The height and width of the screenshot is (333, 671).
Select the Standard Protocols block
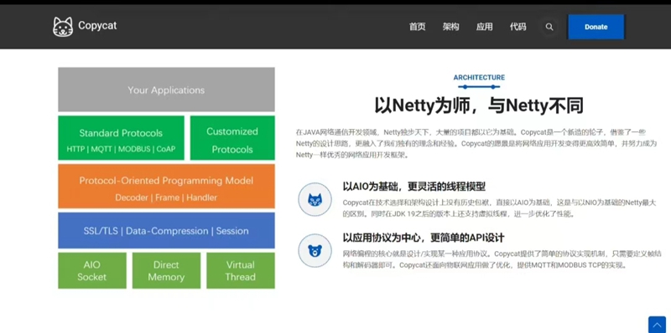pyautogui.click(x=121, y=138)
